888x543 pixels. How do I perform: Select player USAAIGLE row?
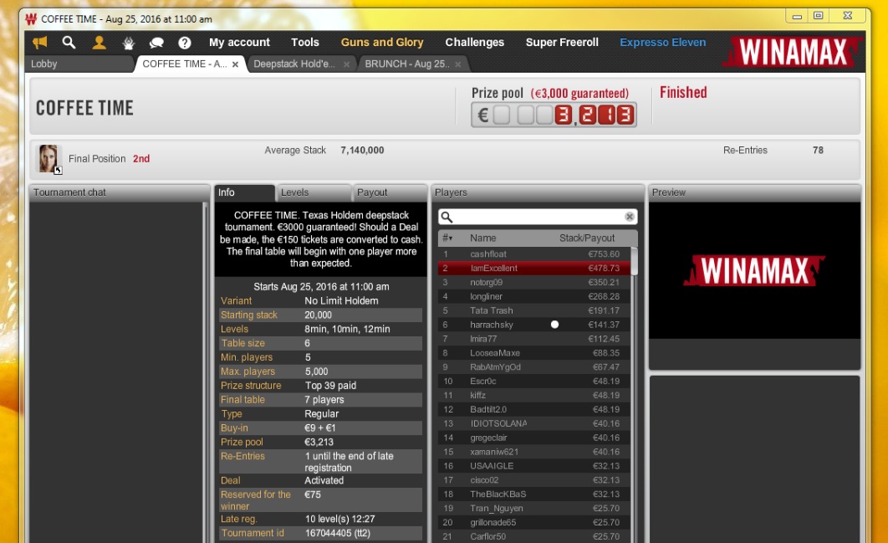coord(534,466)
